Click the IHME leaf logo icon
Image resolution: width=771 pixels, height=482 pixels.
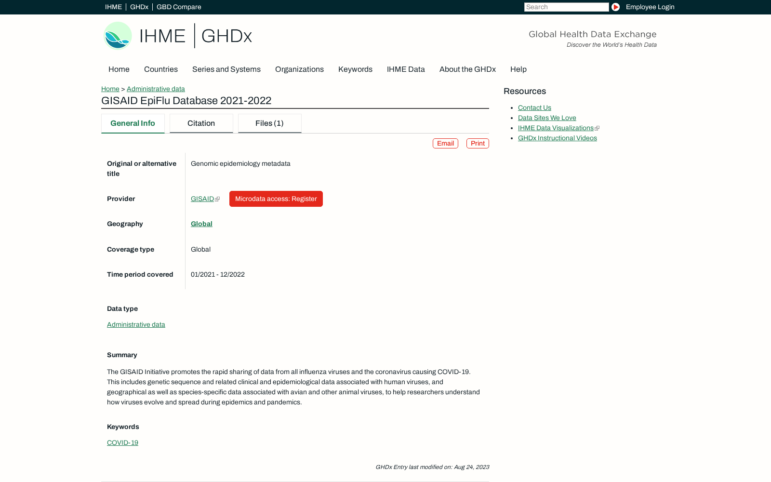coord(118,36)
